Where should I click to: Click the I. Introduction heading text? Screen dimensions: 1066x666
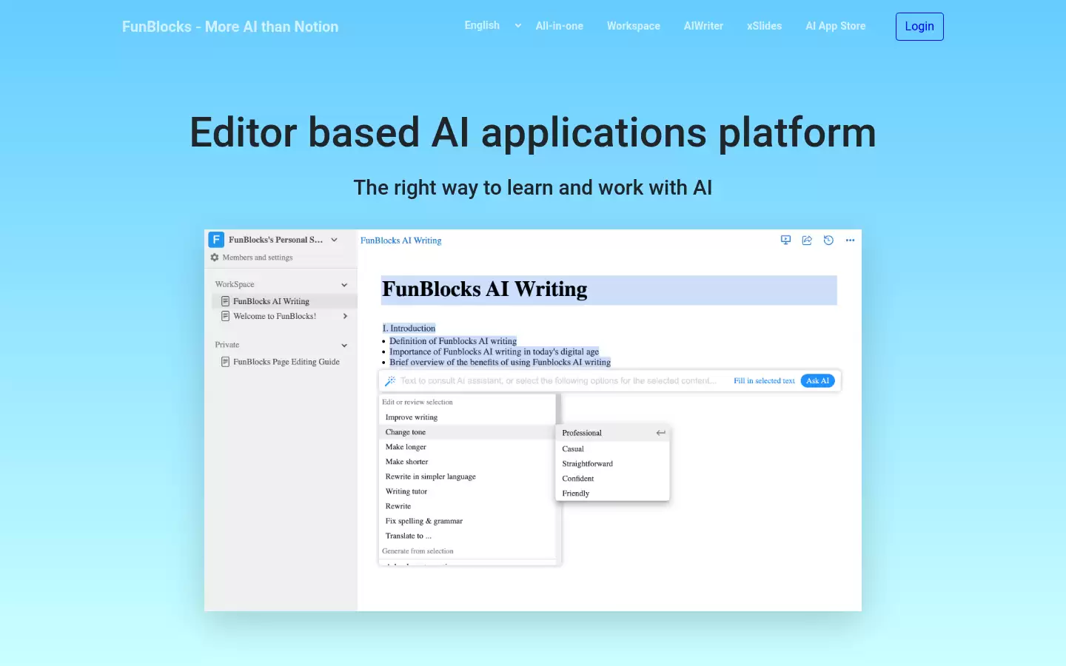[x=409, y=329]
